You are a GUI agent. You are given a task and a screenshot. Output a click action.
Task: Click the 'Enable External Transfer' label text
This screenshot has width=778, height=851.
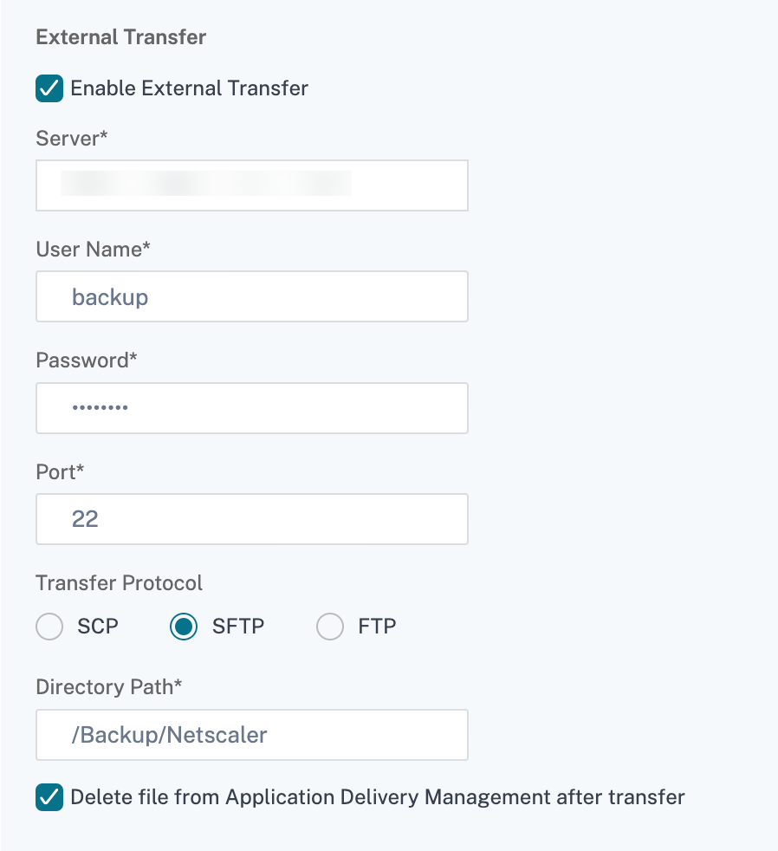(189, 88)
